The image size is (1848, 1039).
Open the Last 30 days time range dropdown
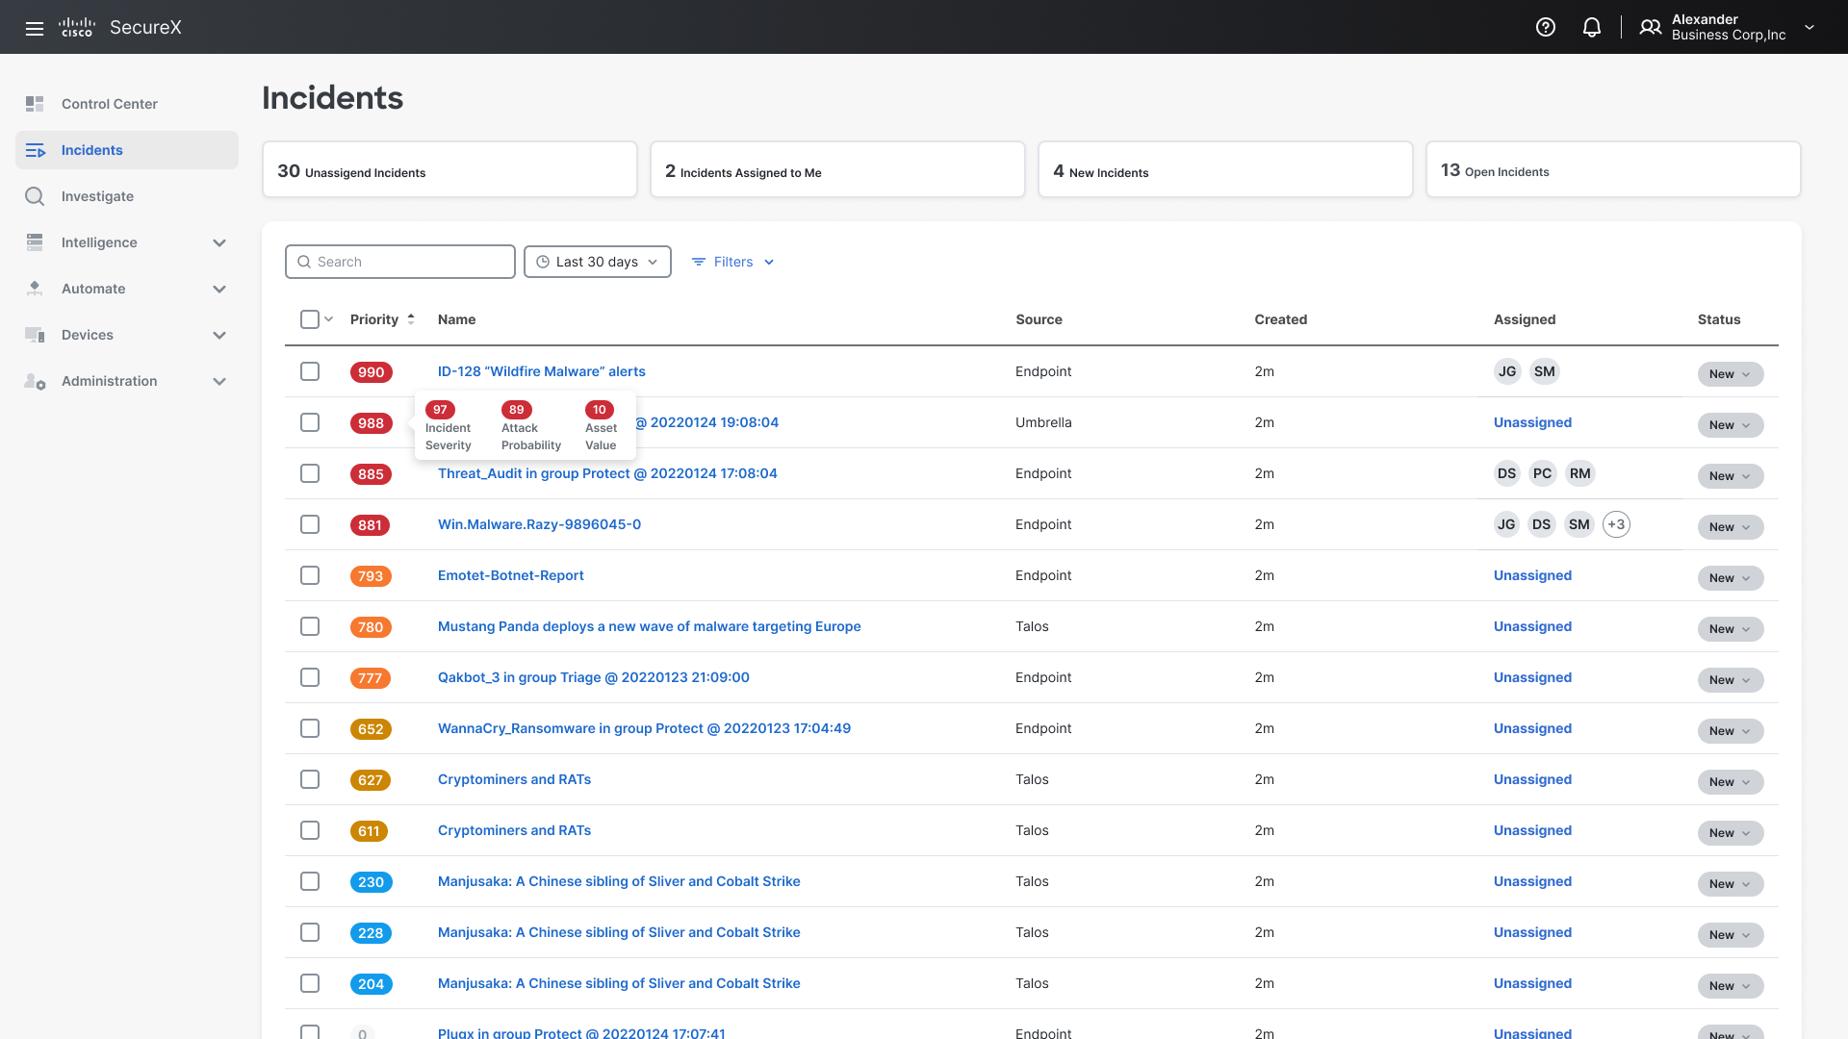[598, 262]
